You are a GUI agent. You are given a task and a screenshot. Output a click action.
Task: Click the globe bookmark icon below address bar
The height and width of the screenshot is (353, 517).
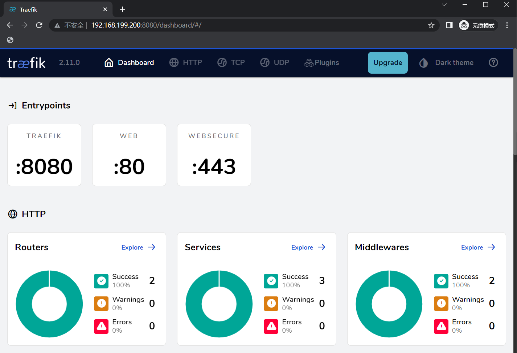coord(10,40)
